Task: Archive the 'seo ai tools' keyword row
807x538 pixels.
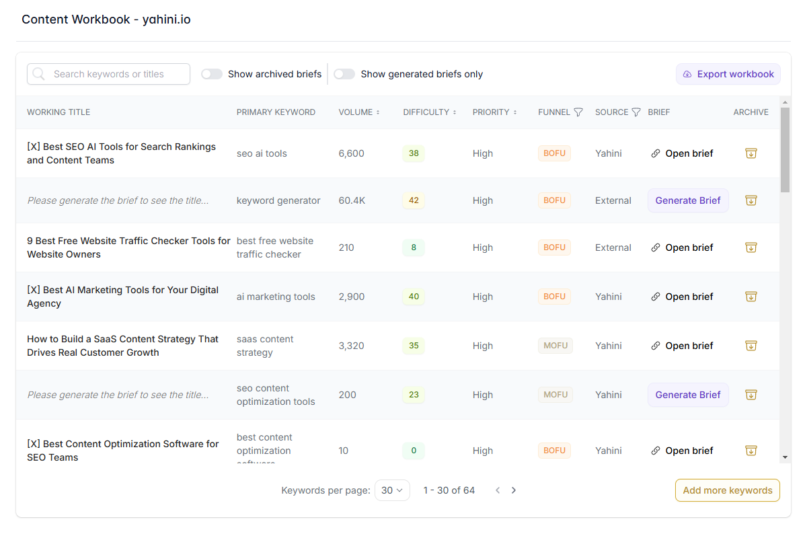Action: [x=751, y=153]
